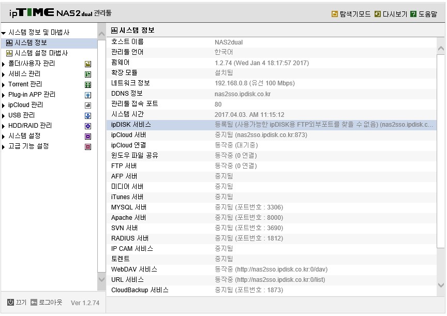Click the 펌웨어 version 1.2.74 value
This screenshot has height=316, width=447.
pos(262,63)
